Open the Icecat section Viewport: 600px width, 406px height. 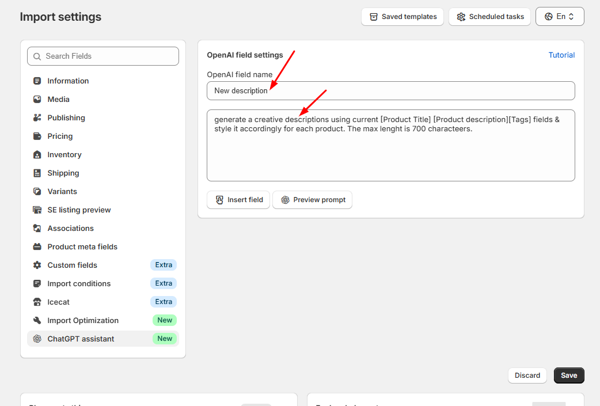[x=103, y=302]
